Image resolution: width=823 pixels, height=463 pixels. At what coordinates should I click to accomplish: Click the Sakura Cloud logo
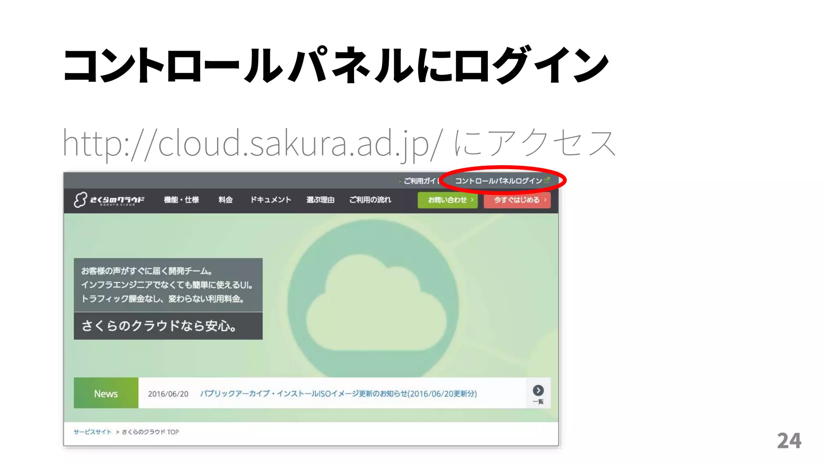[x=109, y=200]
